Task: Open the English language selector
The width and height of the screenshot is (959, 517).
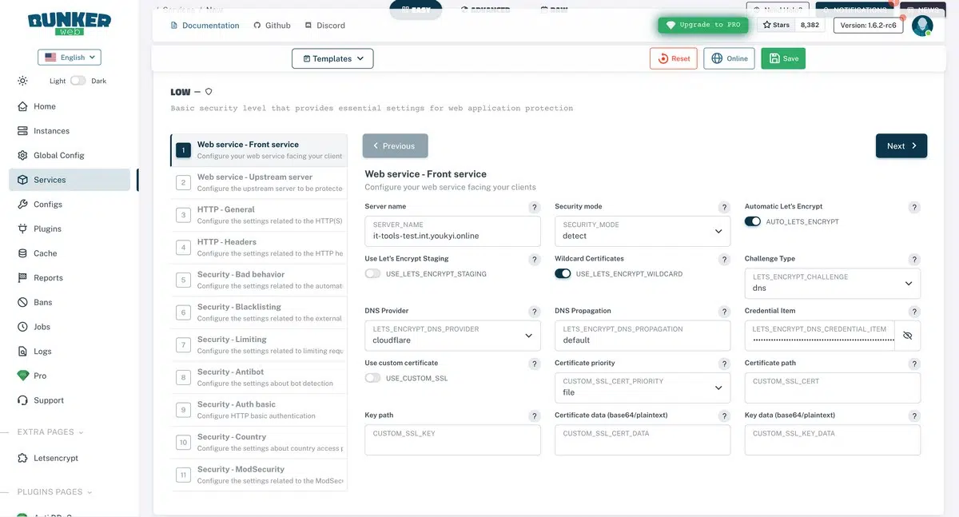Action: [x=70, y=58]
